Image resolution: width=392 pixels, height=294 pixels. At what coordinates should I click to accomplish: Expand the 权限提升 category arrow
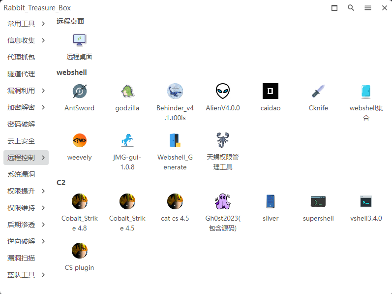43,191
